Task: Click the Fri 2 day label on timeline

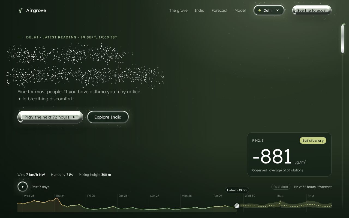Action: point(311,196)
